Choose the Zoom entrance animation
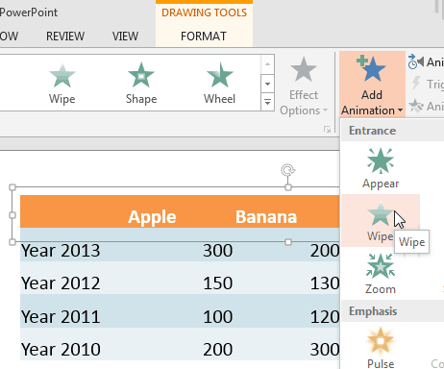This screenshot has width=444, height=369. tap(381, 274)
